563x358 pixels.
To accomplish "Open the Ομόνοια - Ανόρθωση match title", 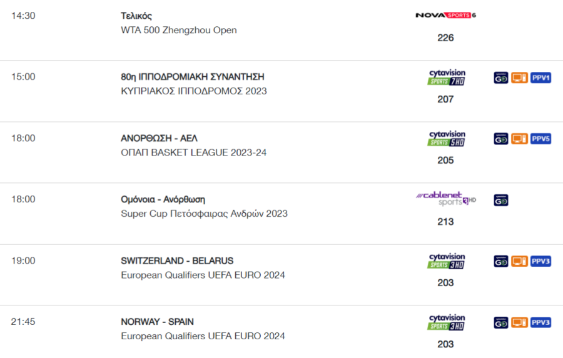I will click(163, 199).
